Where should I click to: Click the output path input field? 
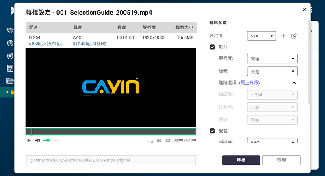coord(111,160)
